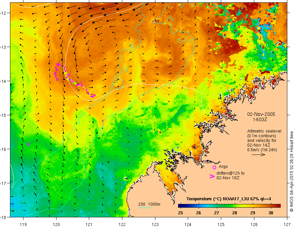Click the 'Argo' legend label

pos(223,167)
